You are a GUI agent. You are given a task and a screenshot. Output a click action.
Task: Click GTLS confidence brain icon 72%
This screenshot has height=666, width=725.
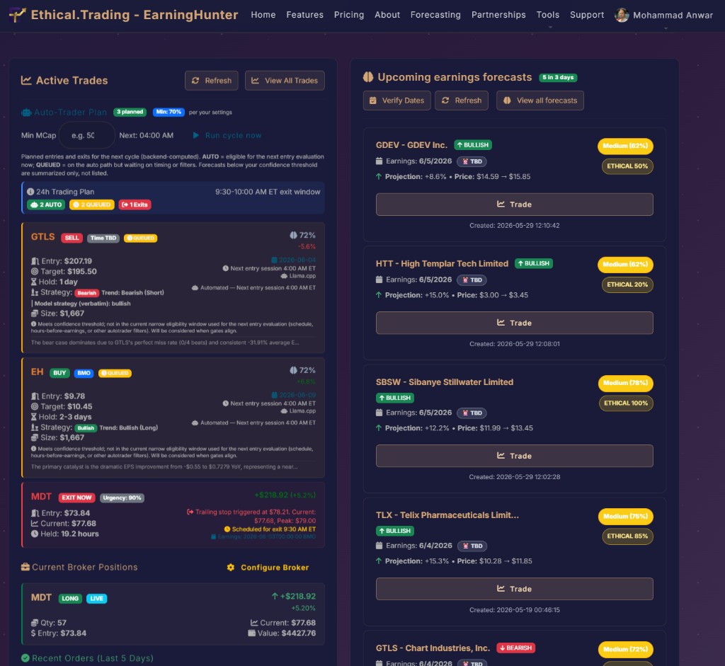click(x=293, y=235)
